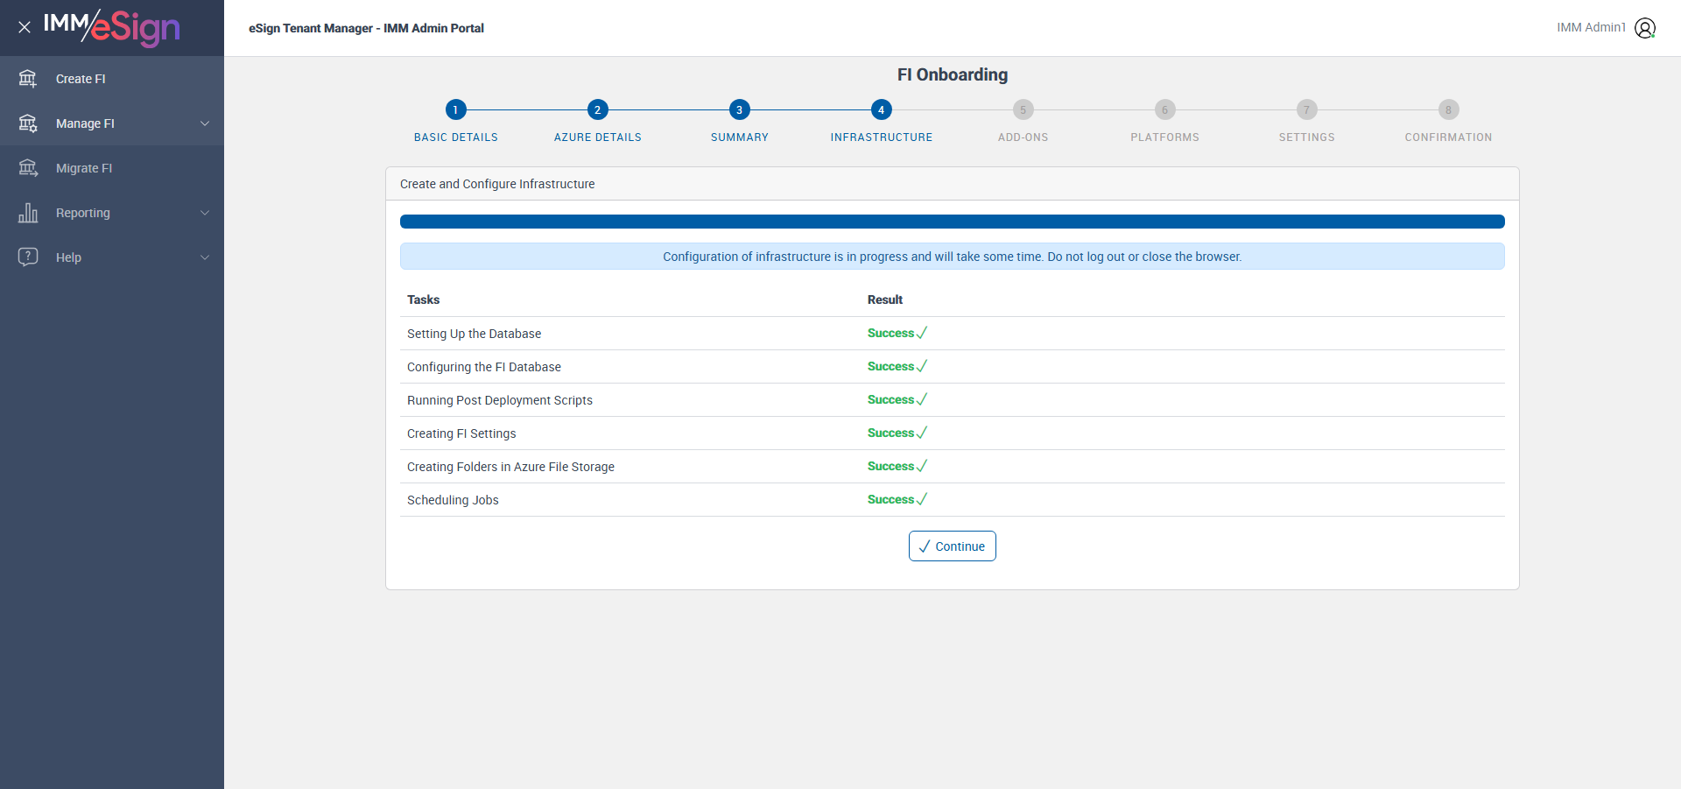The width and height of the screenshot is (1681, 789).
Task: Click the Migrate FI bank arrow icon
Action: [28, 168]
